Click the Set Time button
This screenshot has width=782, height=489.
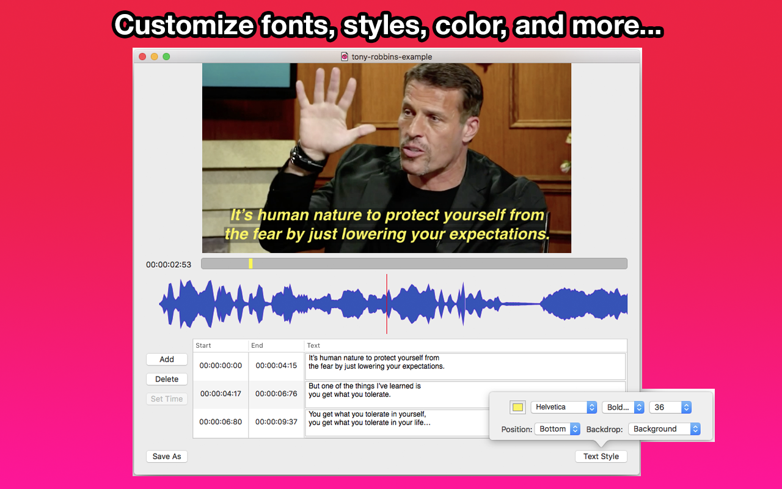[x=166, y=399]
